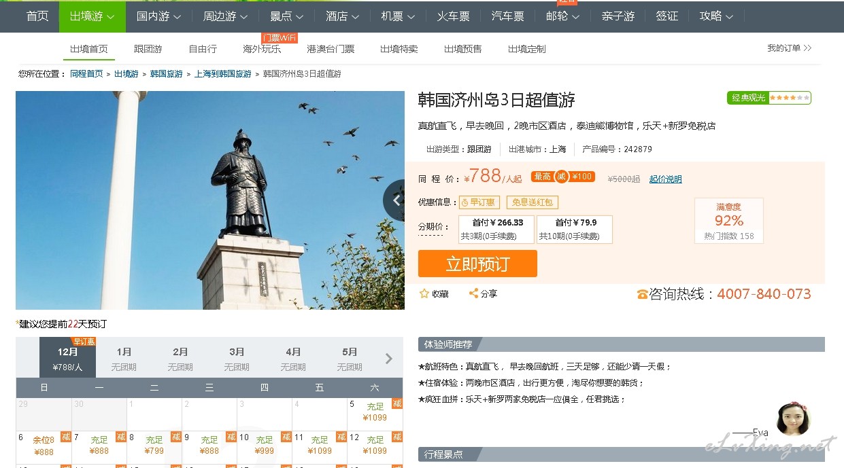This screenshot has height=468, width=844.
Task: Click the 最高减¥100 discount badge
Action: point(563,177)
